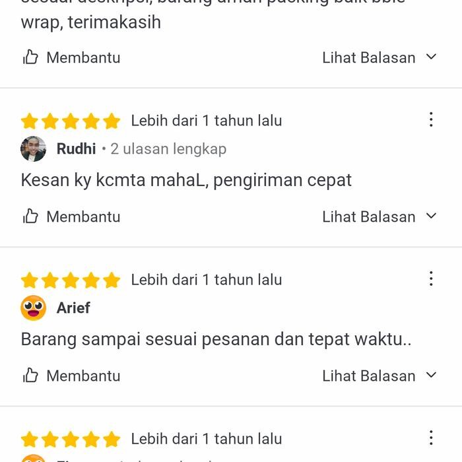462x462 pixels.
Task: Open Arief's emoji avatar
Action: click(33, 308)
